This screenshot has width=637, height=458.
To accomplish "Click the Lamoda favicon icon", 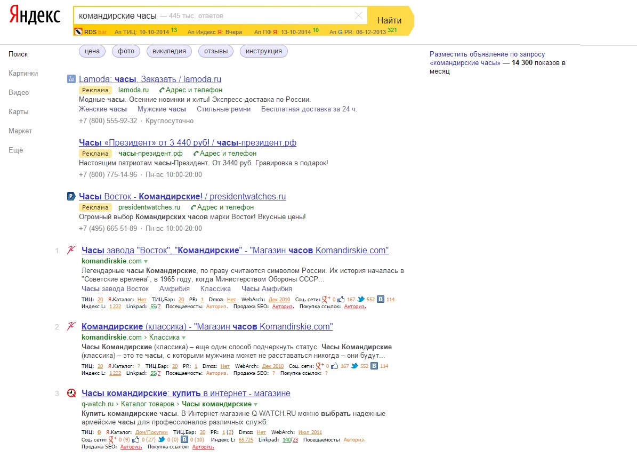I will (x=71, y=79).
